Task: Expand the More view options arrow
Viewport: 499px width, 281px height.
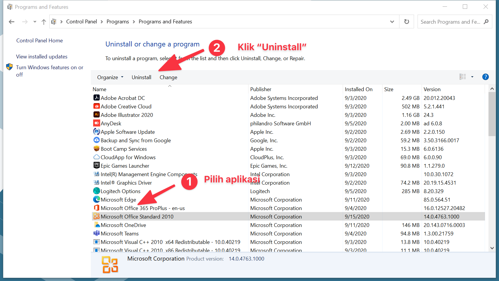Action: point(472,77)
